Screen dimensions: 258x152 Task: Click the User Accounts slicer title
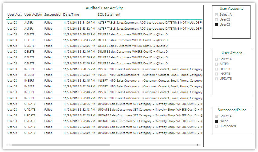pos(231,8)
